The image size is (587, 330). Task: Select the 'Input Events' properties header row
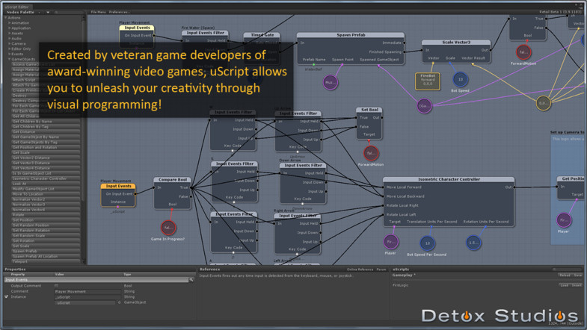click(96, 279)
